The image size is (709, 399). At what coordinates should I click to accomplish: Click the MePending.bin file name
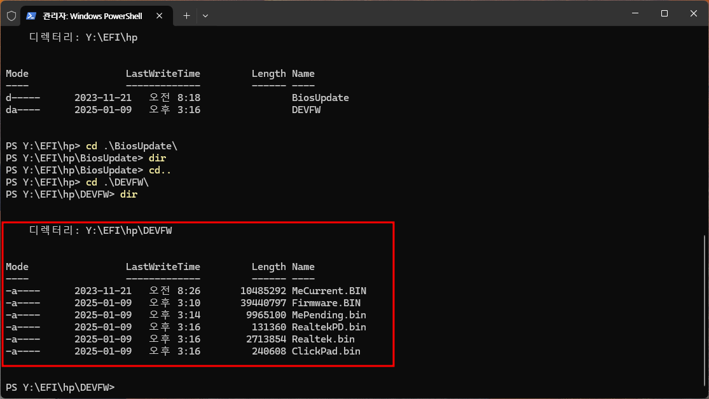(x=329, y=315)
